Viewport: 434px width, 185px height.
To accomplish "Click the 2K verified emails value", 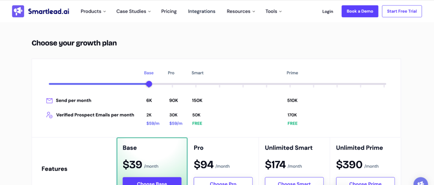I will point(149,115).
